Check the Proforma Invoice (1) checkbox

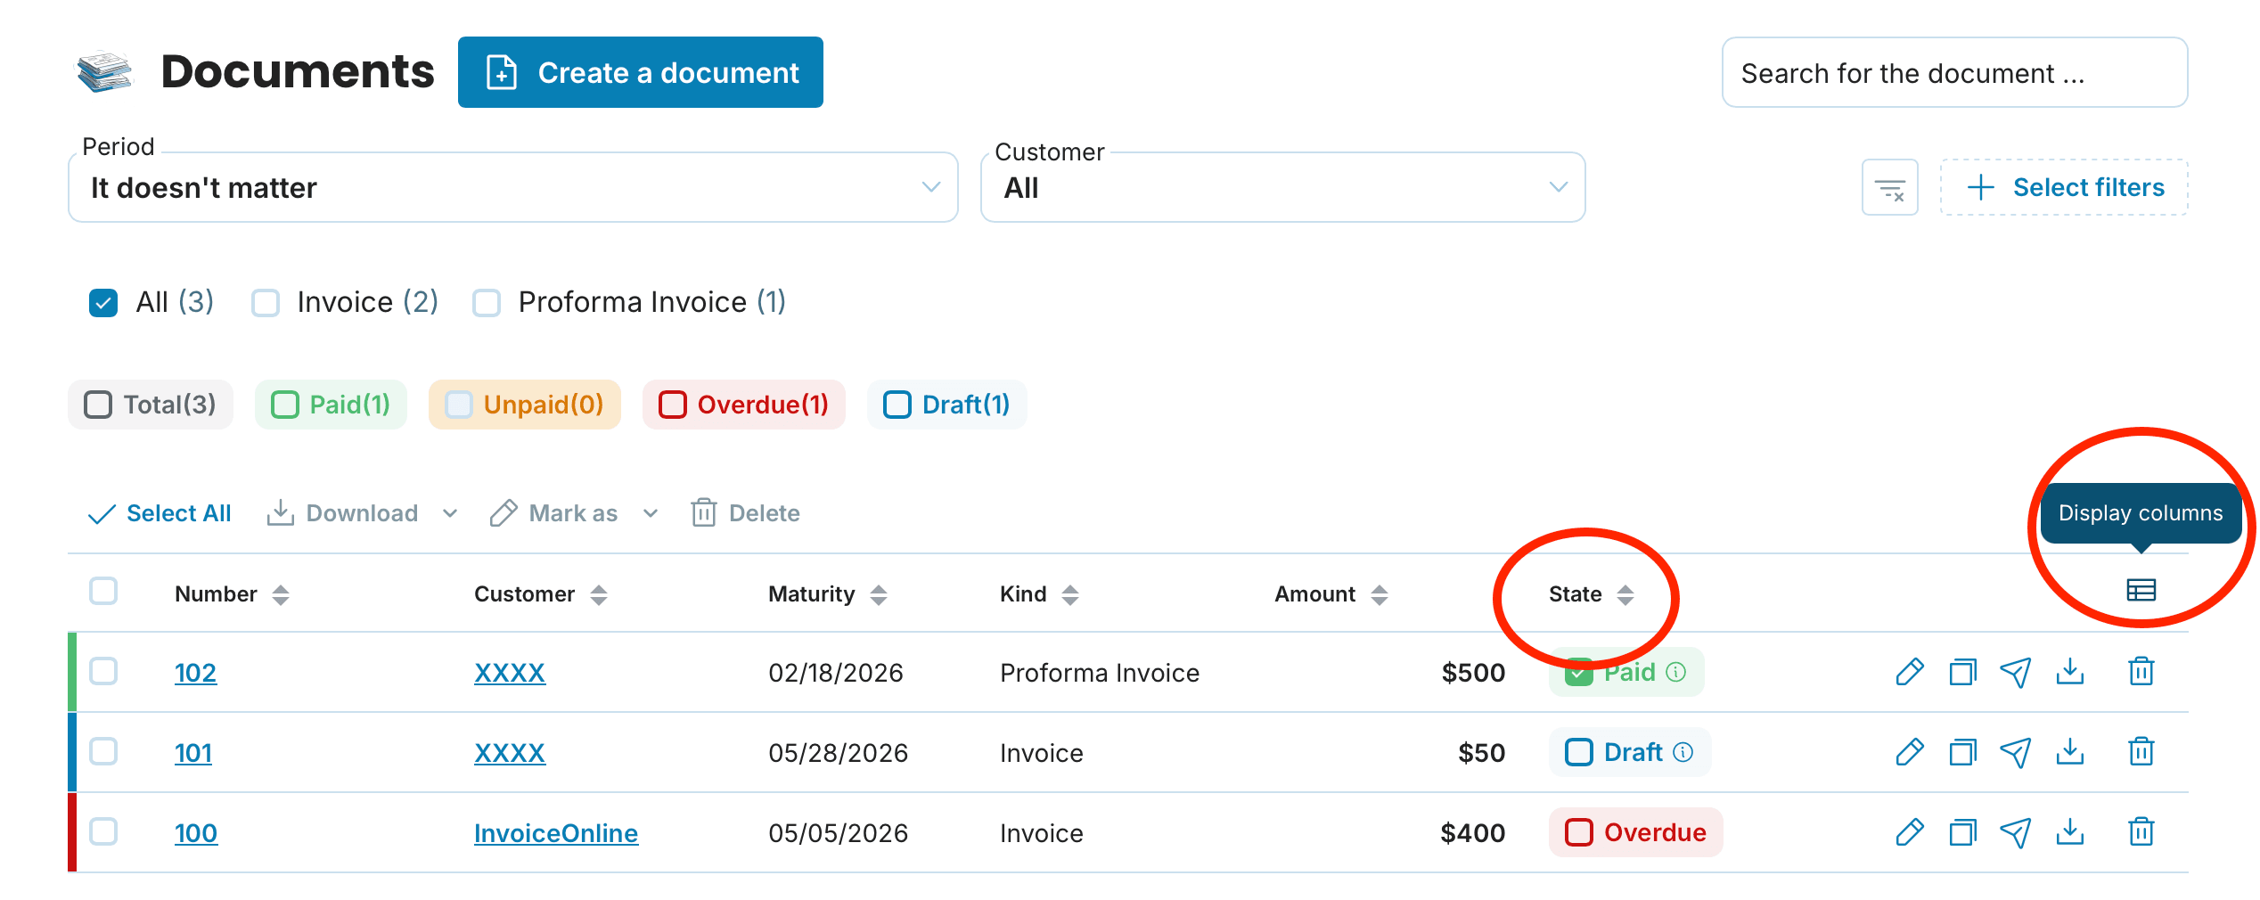tap(487, 303)
